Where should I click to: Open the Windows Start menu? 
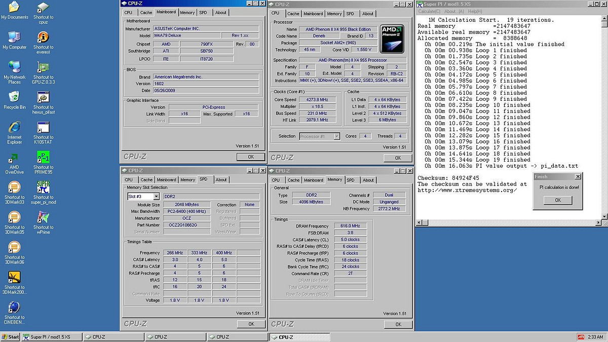(x=10, y=337)
